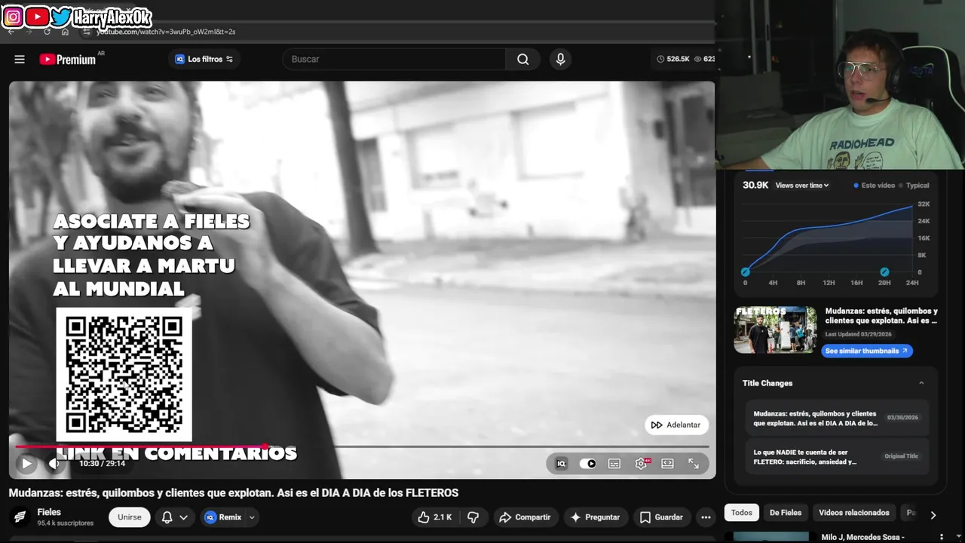This screenshot has height=543, width=965.
Task: Select the youtube.com address bar URL
Action: (x=166, y=32)
